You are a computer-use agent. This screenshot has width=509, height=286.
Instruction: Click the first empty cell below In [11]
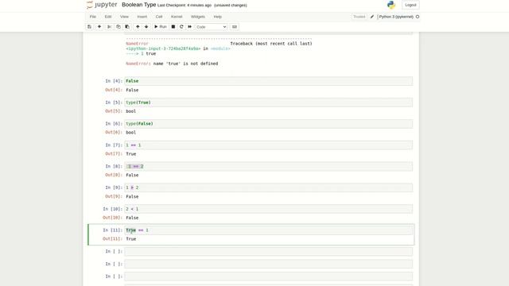coord(269,251)
